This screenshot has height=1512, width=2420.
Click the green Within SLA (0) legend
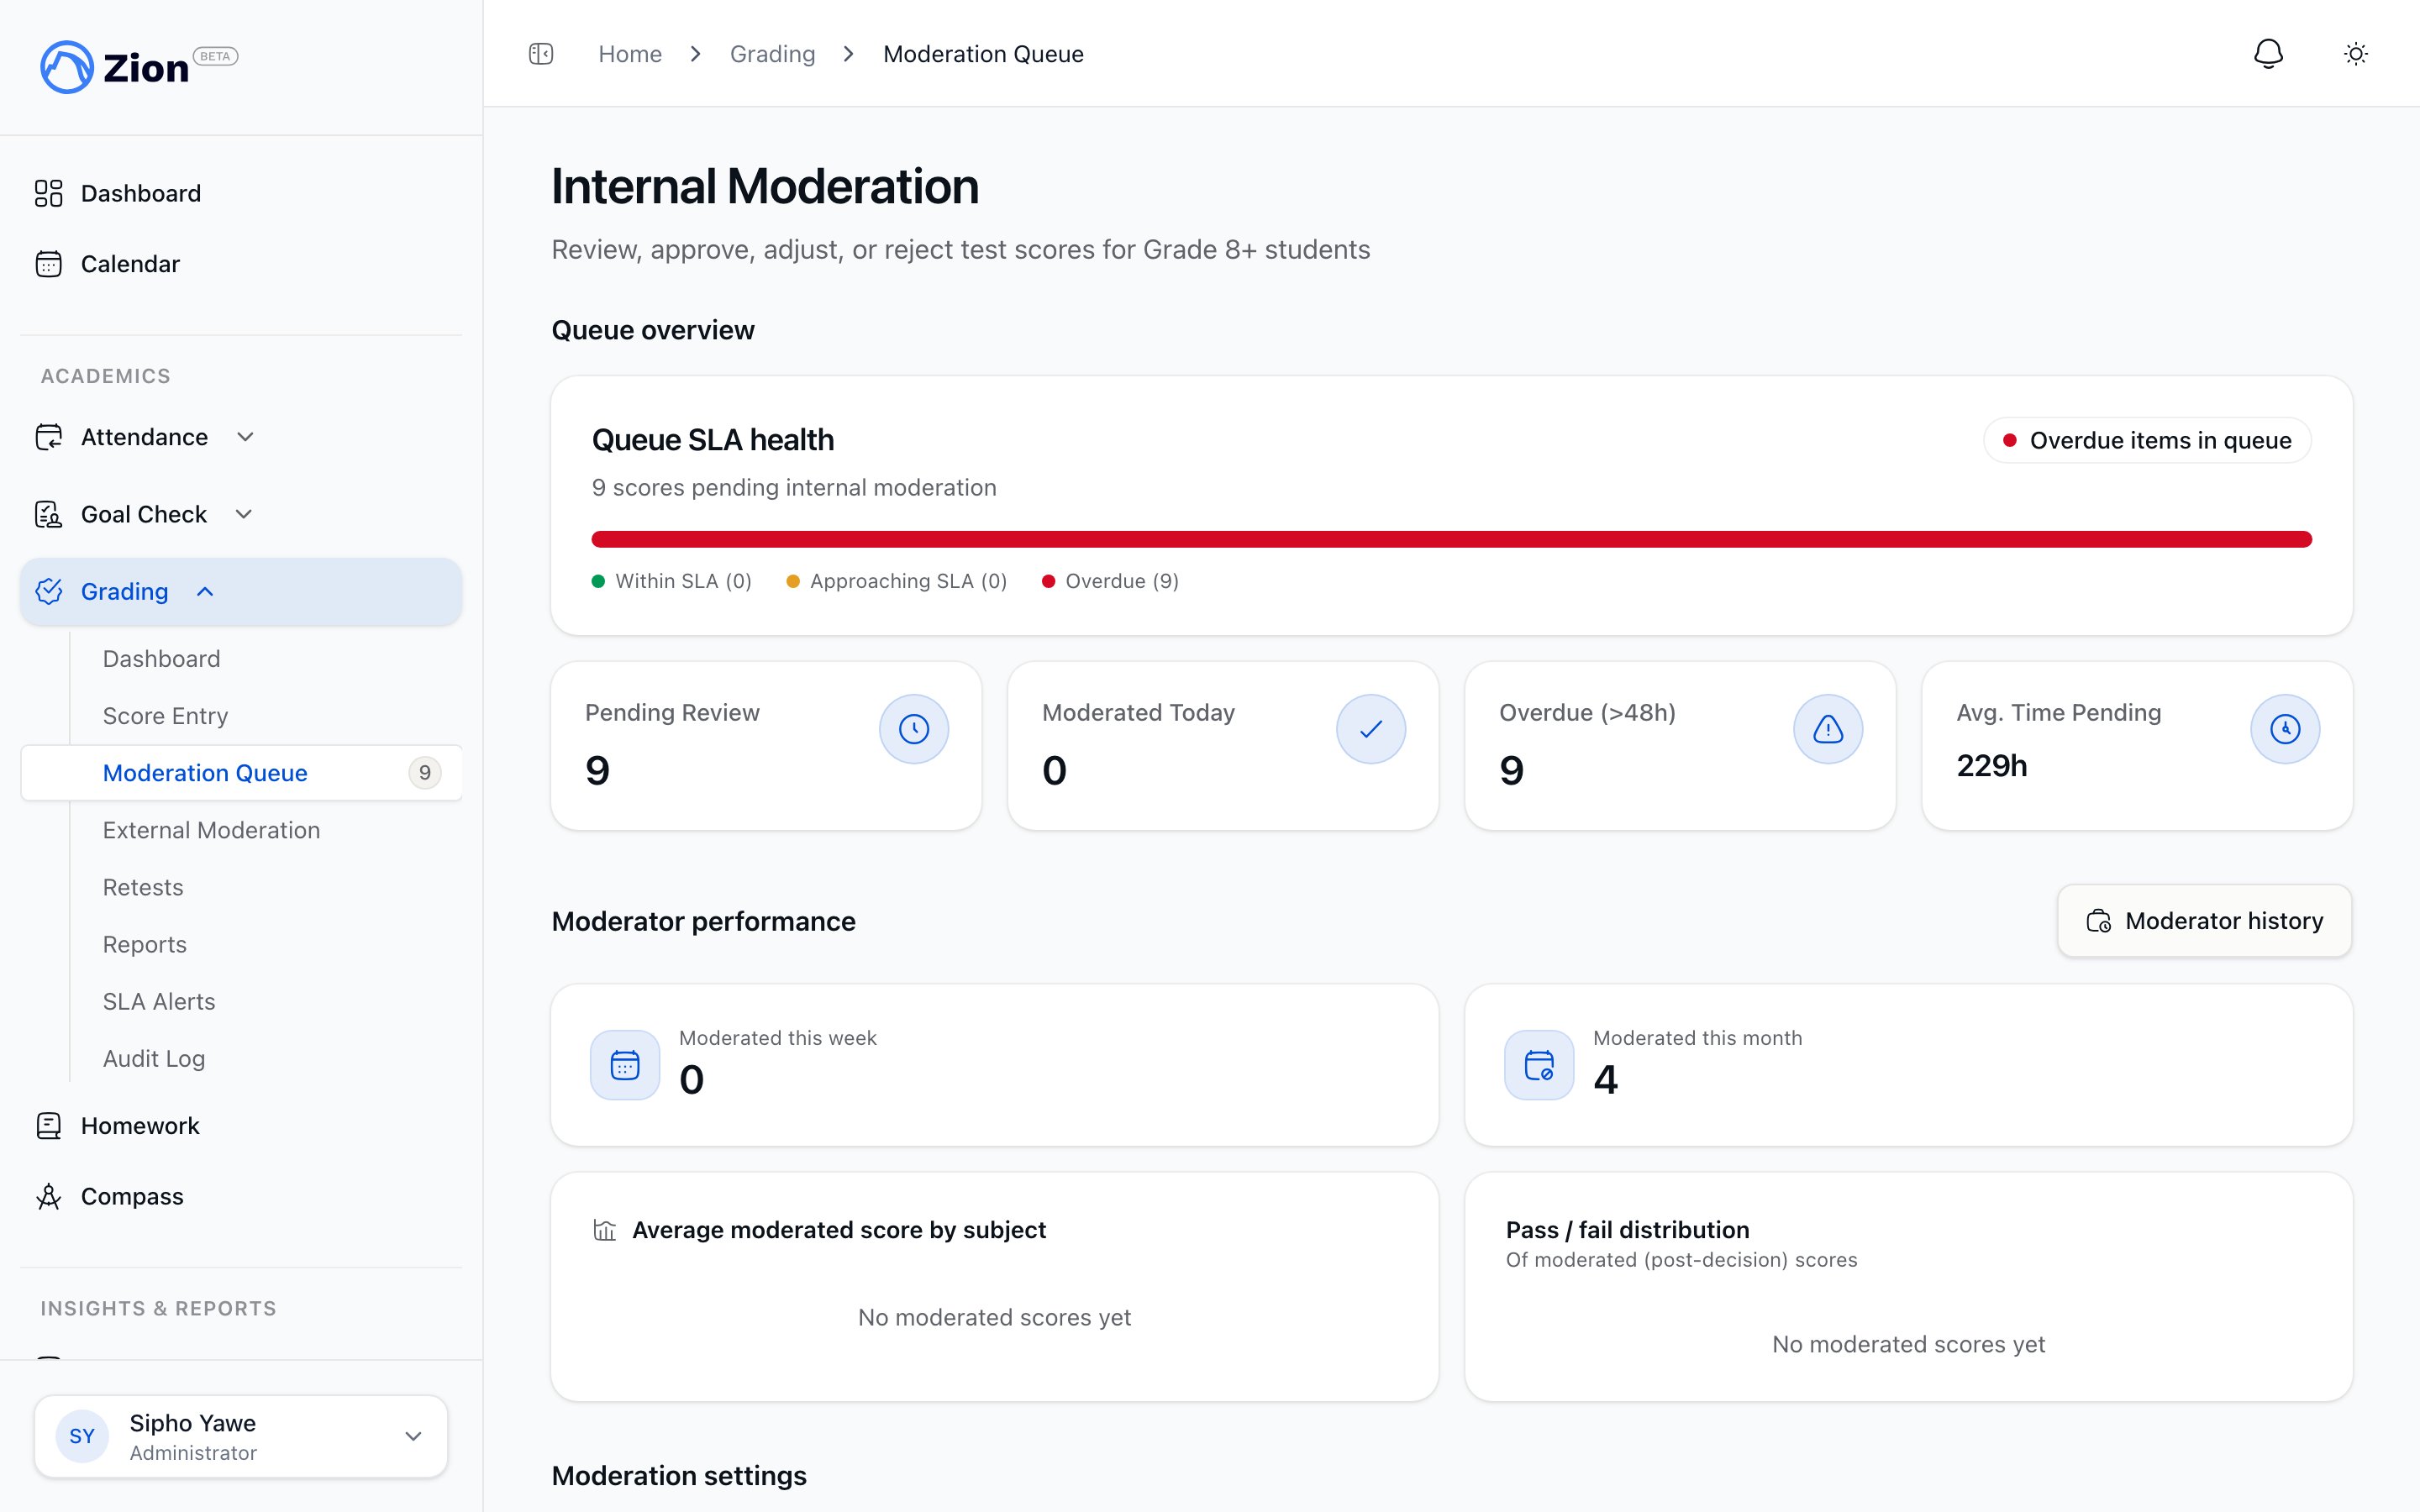click(672, 581)
